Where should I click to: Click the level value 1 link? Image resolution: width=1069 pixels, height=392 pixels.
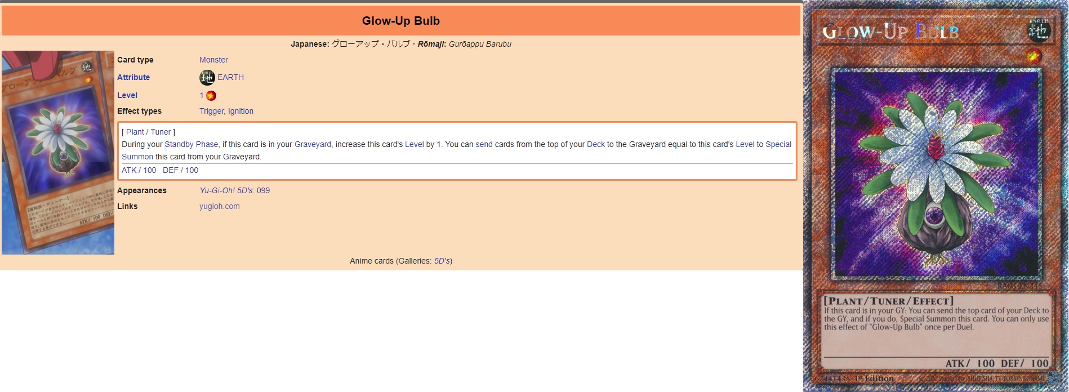(202, 95)
